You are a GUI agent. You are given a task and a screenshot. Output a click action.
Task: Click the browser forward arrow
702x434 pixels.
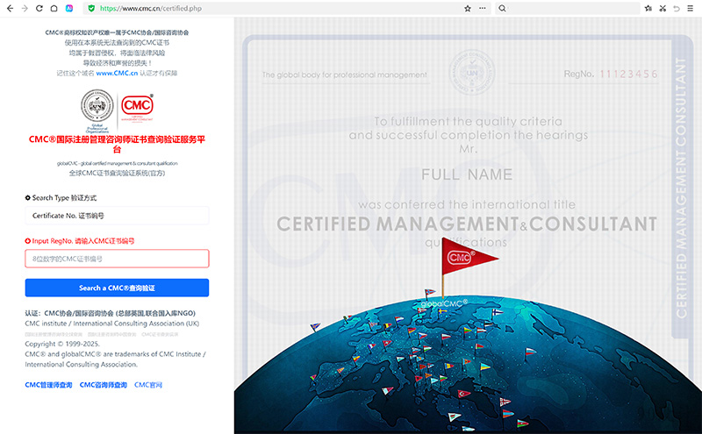click(24, 8)
